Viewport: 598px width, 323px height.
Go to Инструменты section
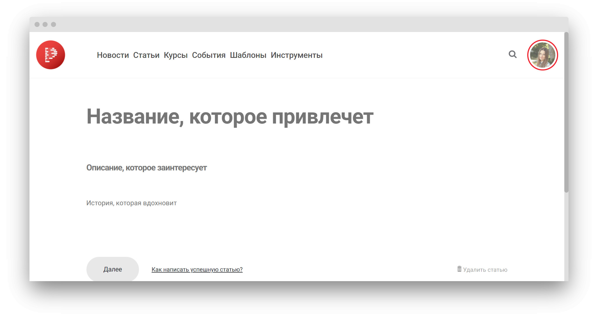pyautogui.click(x=296, y=55)
